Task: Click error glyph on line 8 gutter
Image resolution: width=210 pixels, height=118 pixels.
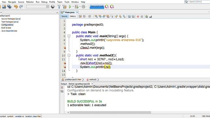Action: 65,48
